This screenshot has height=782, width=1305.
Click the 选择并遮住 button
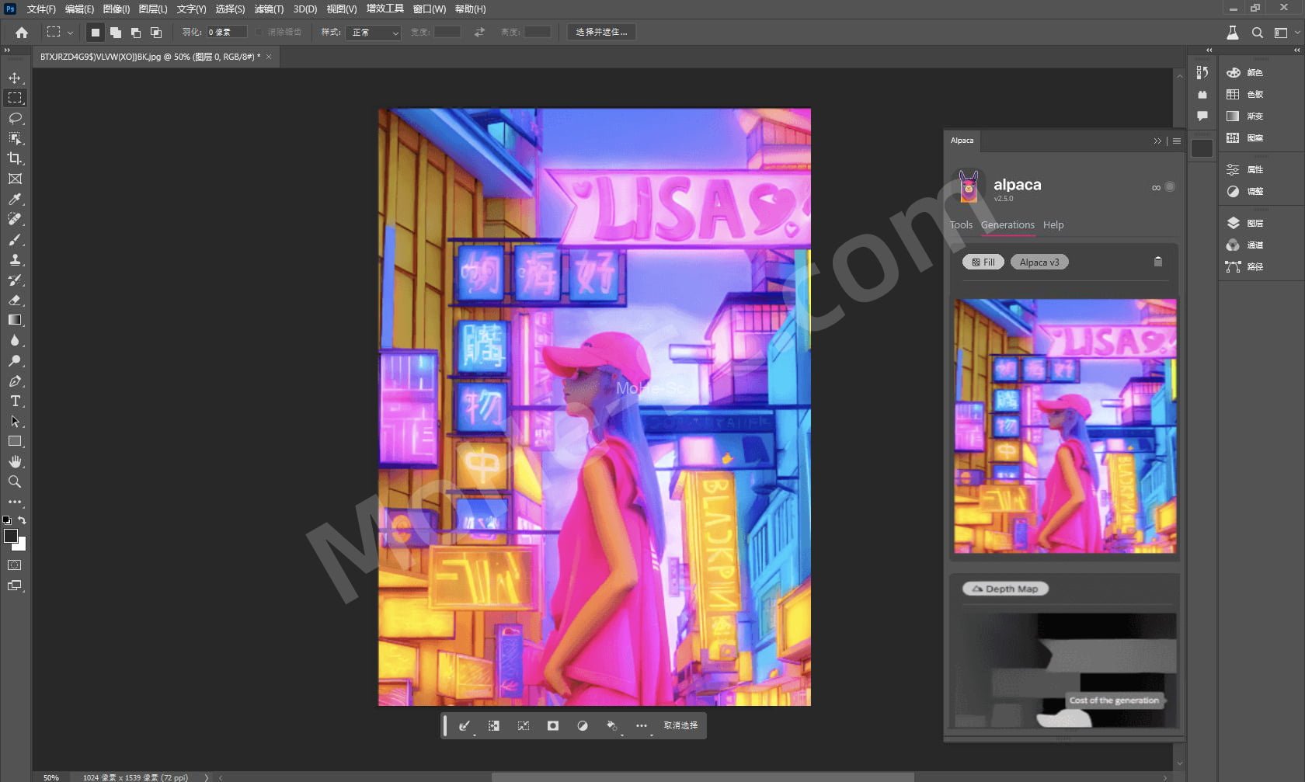601,33
